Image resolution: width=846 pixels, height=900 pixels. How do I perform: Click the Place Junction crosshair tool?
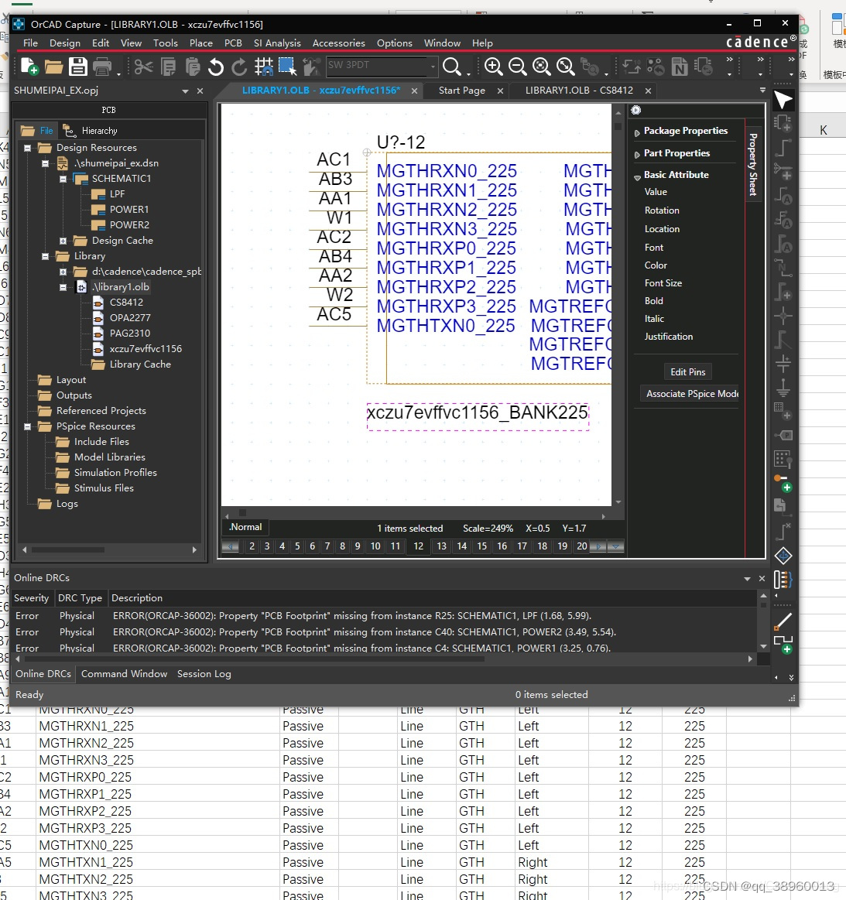click(783, 315)
